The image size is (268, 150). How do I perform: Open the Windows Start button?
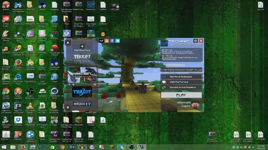pos(4,147)
